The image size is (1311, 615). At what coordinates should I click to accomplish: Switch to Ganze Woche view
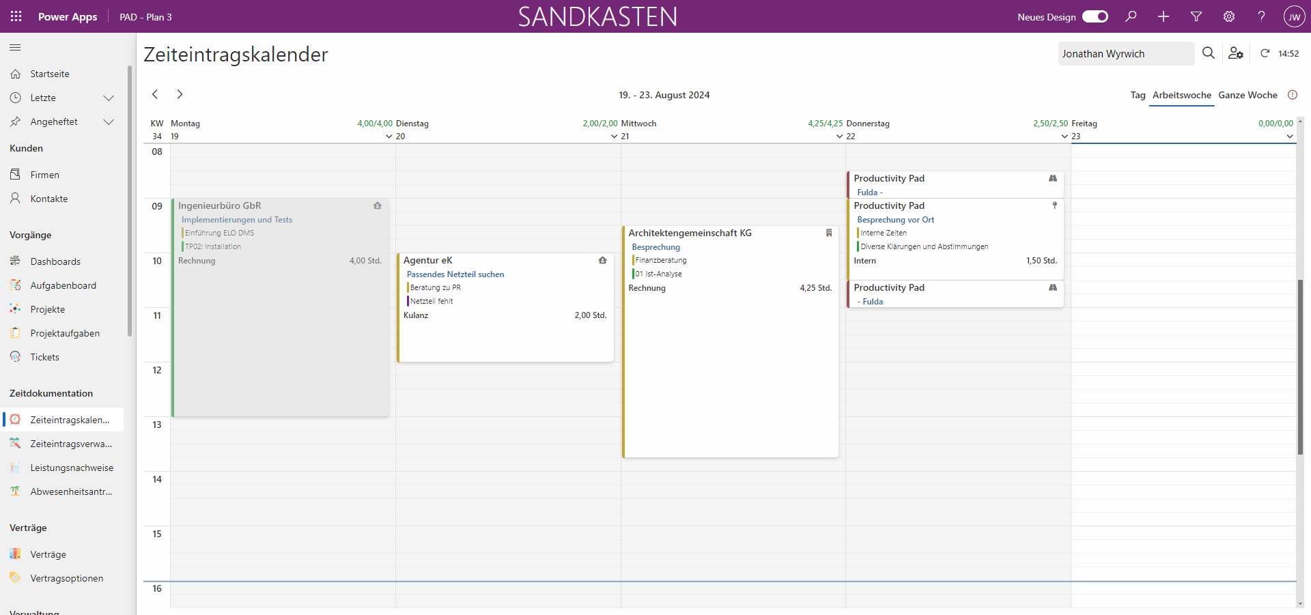[1247, 96]
